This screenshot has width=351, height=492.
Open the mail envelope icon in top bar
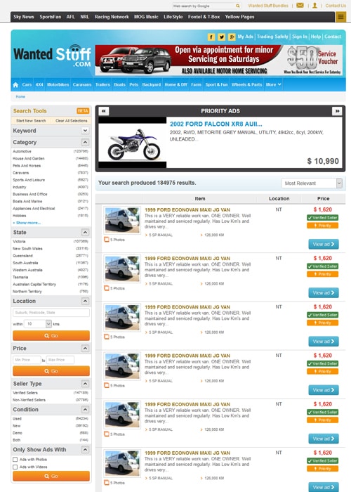click(x=300, y=6)
